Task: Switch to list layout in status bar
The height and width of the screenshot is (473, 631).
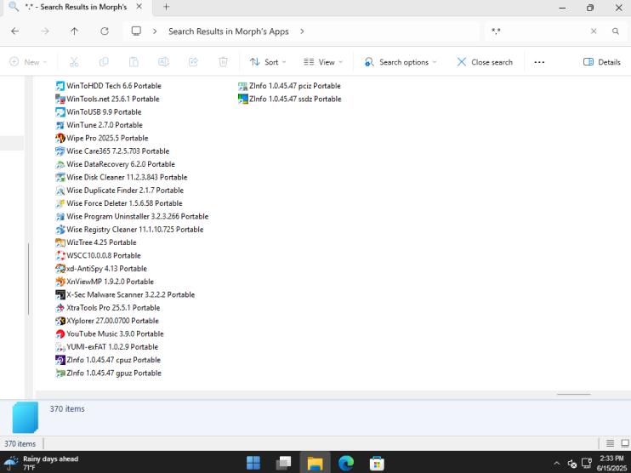Action: [610, 443]
